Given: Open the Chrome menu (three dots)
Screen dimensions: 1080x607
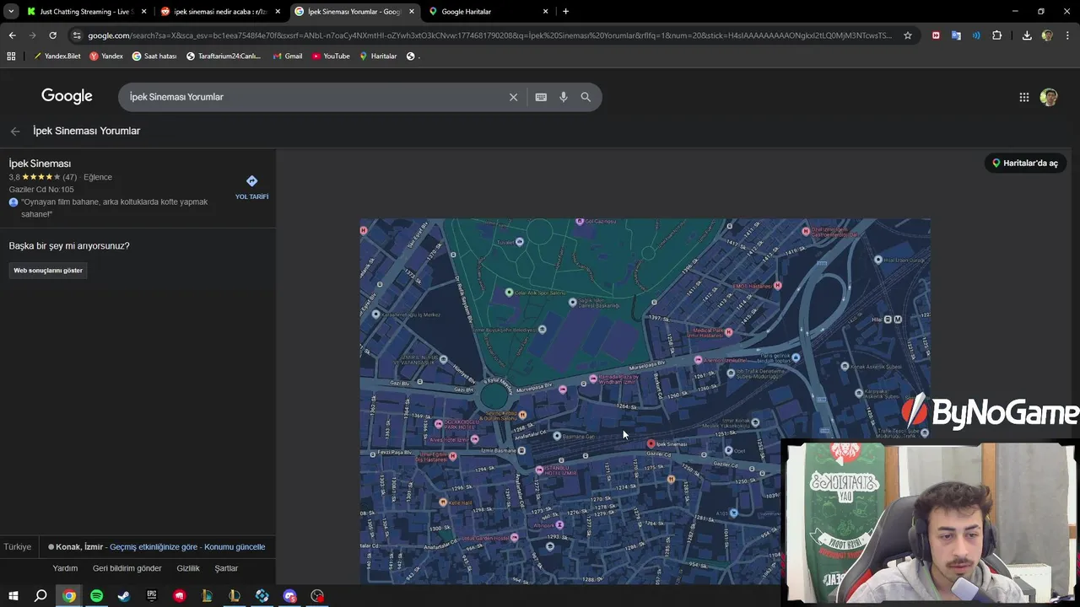Looking at the screenshot, I should pyautogui.click(x=1068, y=35).
